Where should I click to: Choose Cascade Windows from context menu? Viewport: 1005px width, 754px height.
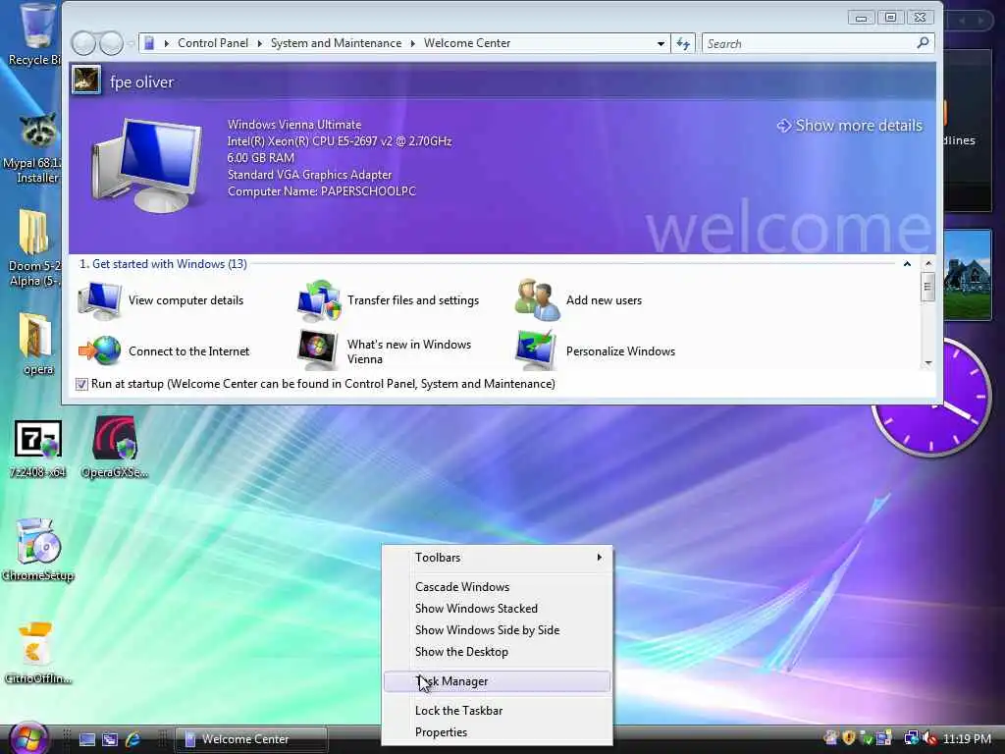point(497,587)
